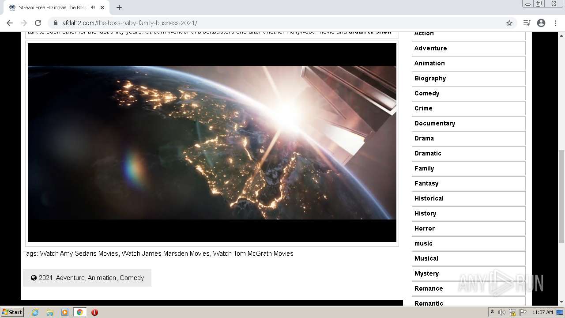Click the browser forward arrow

tap(24, 23)
